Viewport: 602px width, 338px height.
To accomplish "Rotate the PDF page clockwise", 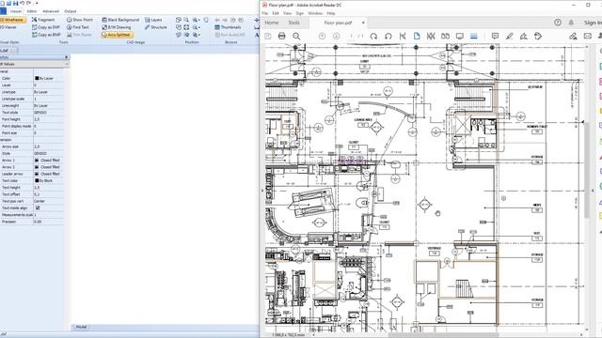I will pos(373,36).
